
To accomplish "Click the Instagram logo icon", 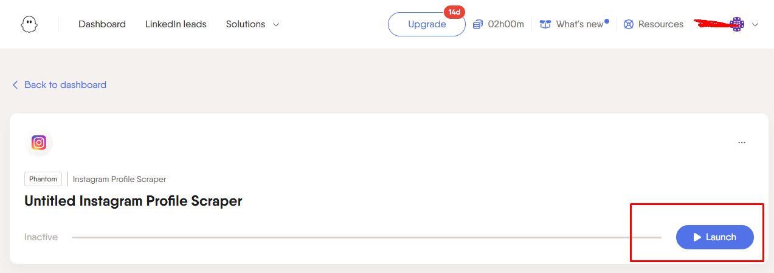I will 39,143.
